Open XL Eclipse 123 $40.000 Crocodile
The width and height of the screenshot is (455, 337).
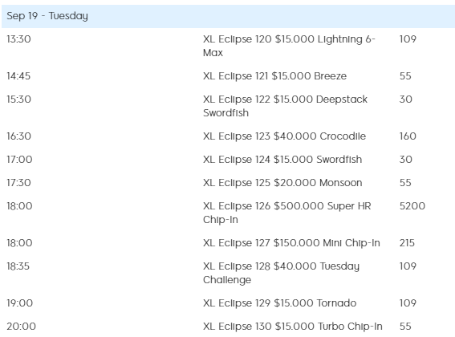(284, 136)
